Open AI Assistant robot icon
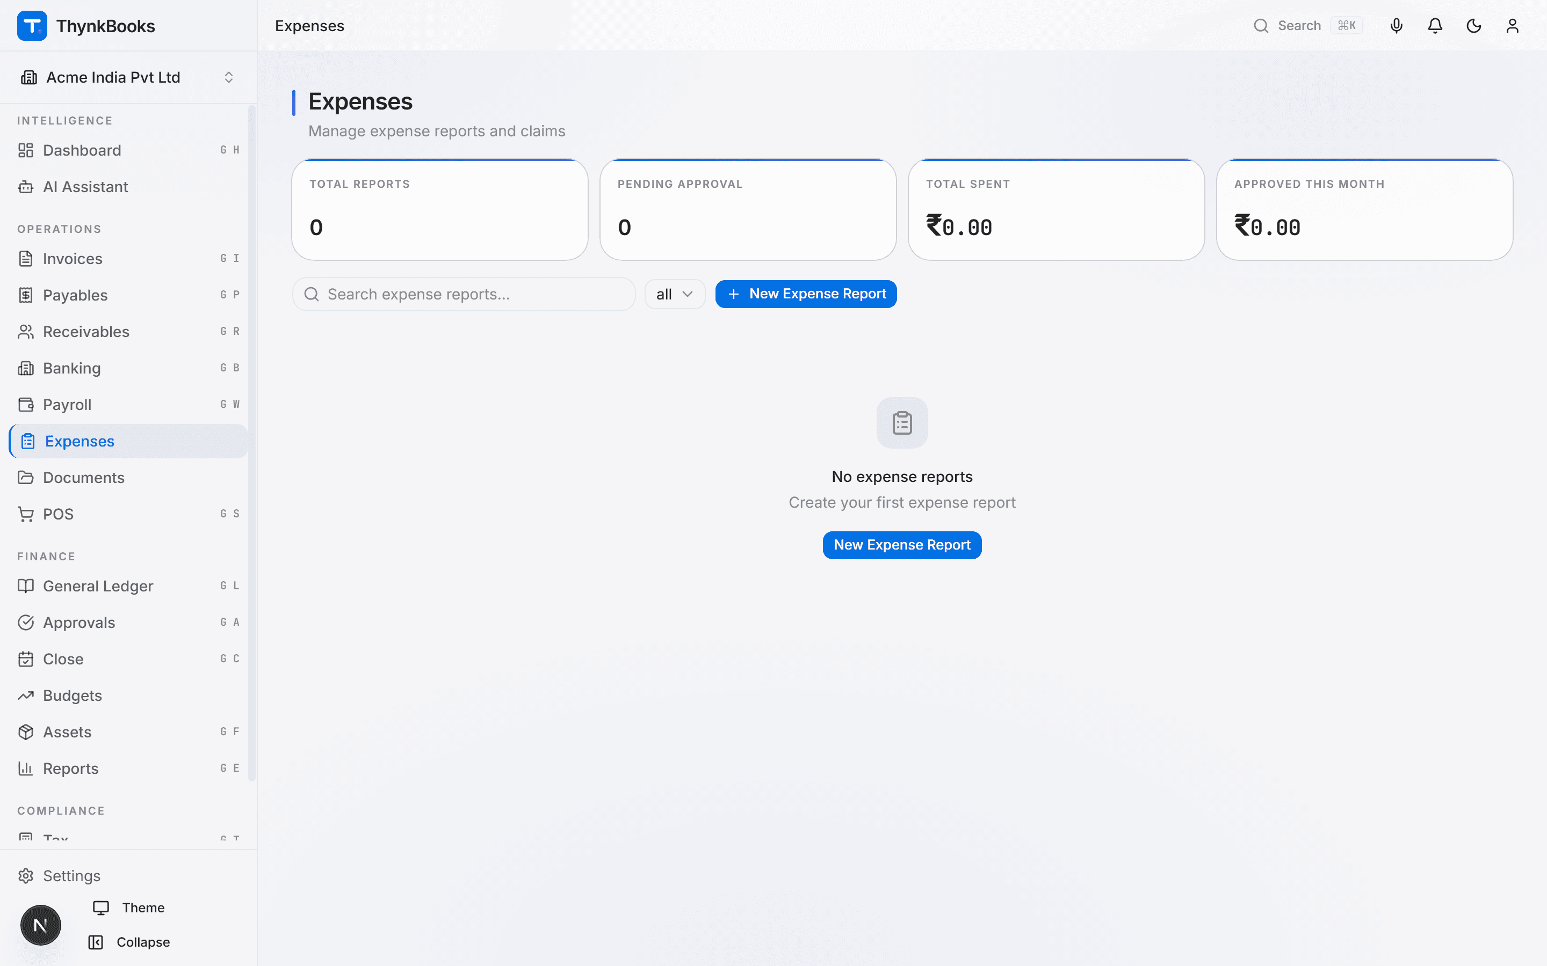Viewport: 1547px width, 966px height. (x=26, y=187)
